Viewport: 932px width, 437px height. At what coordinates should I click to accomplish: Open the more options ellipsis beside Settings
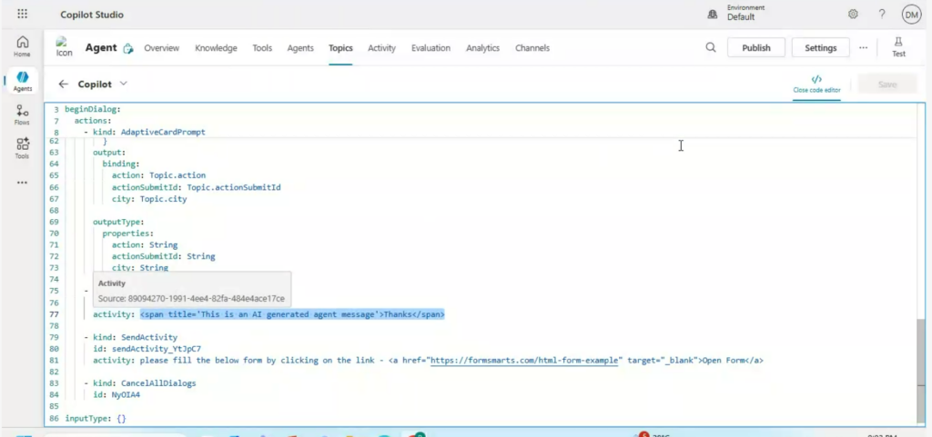click(x=863, y=48)
